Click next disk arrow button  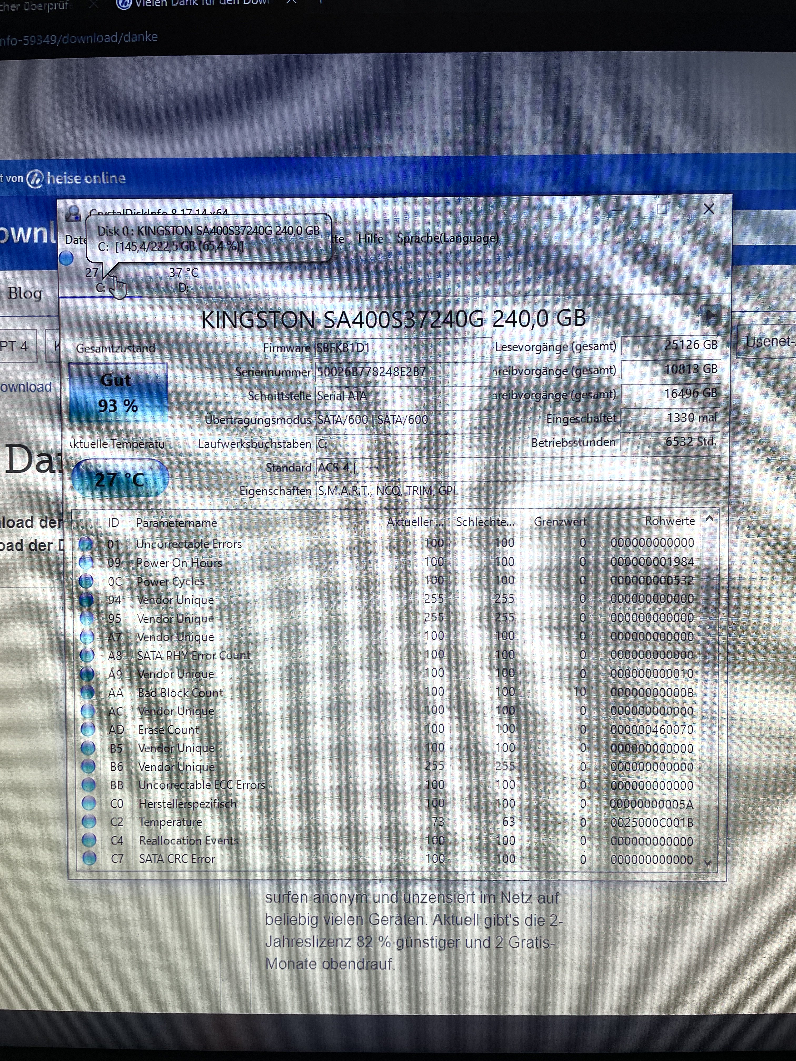click(710, 315)
